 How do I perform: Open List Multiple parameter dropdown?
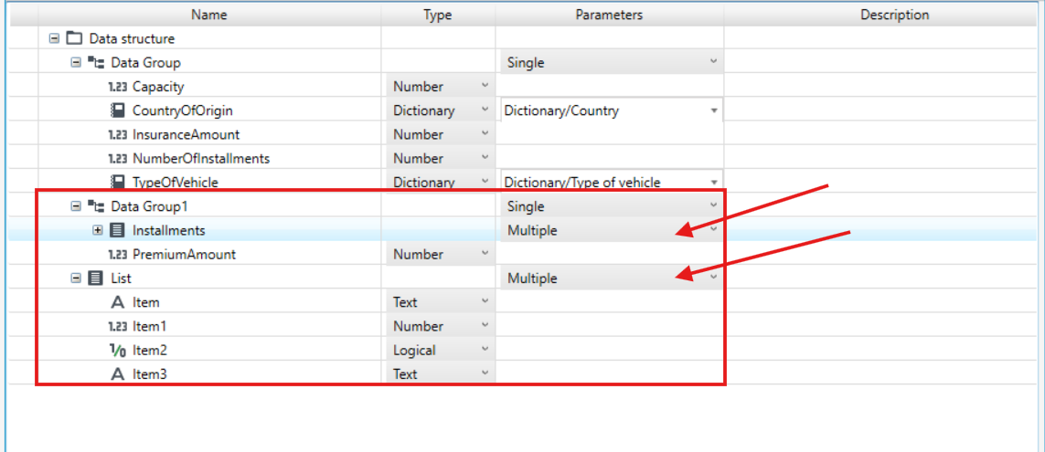pyautogui.click(x=612, y=279)
